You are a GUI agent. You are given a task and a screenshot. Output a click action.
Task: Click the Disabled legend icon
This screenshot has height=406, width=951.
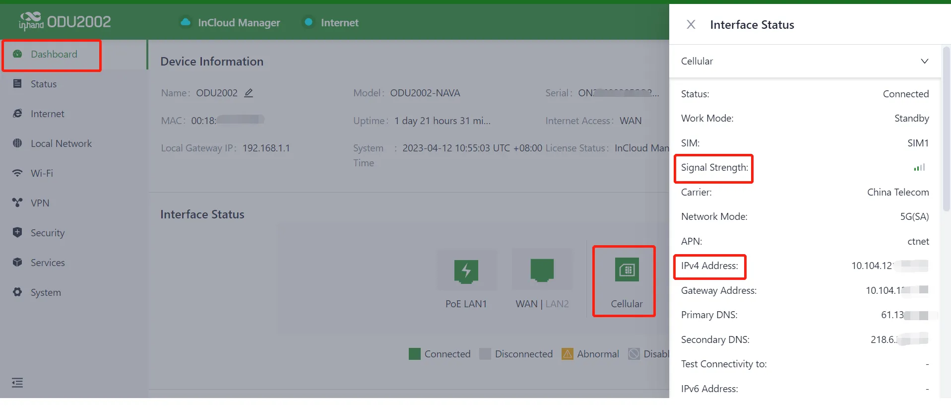point(634,354)
